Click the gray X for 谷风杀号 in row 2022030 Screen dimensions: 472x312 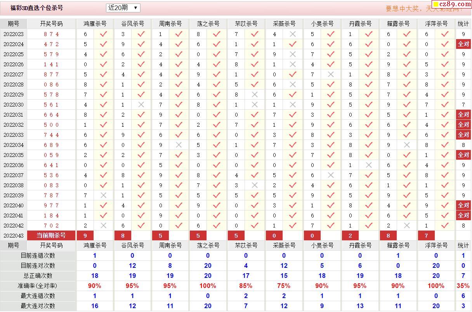[141, 105]
